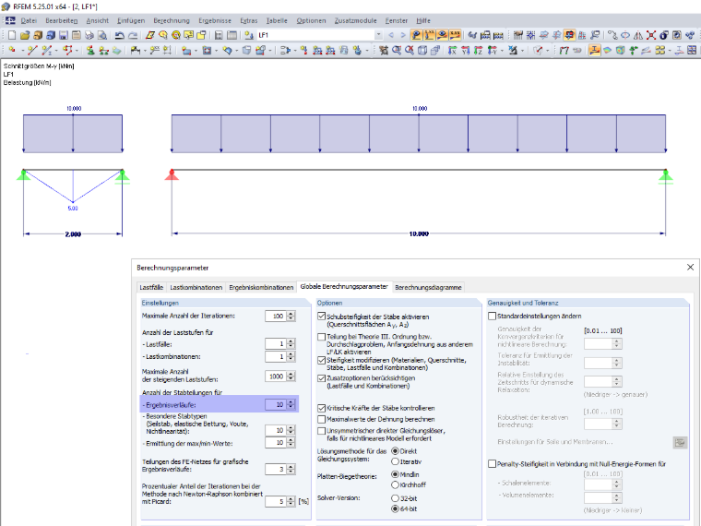Switch to the Lastkombinationen tab

coord(196,287)
